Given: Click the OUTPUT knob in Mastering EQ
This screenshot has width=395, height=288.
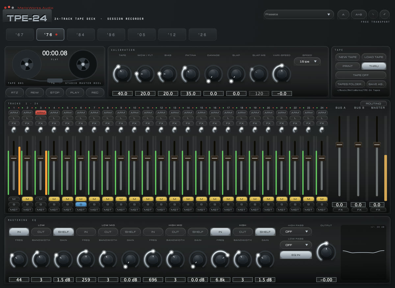Looking at the screenshot, I should [x=326, y=252].
